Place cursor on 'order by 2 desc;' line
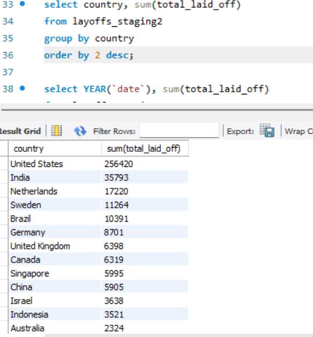313x337 pixels. coord(89,55)
